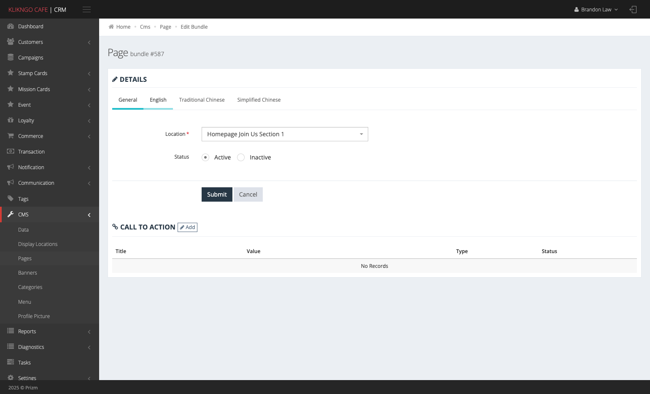This screenshot has width=650, height=394.
Task: Expand the Diagnostics submenu chevron
Action: click(89, 347)
